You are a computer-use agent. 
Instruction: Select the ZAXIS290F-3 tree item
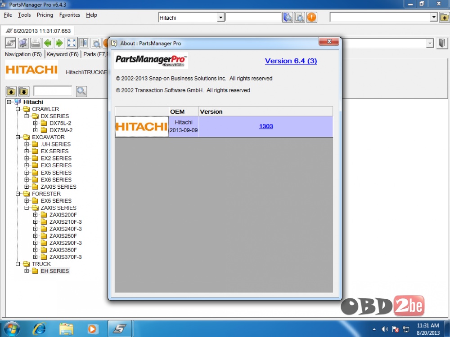click(x=65, y=243)
